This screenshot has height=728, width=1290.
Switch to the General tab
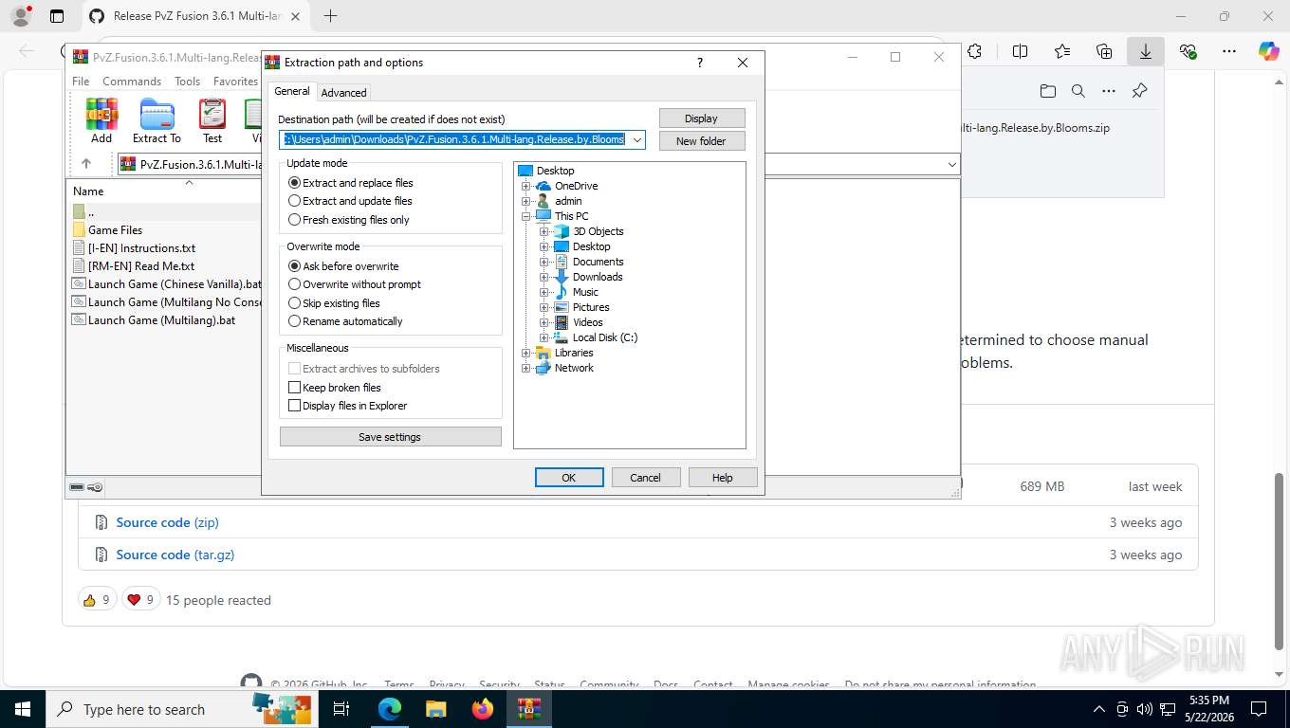292,91
